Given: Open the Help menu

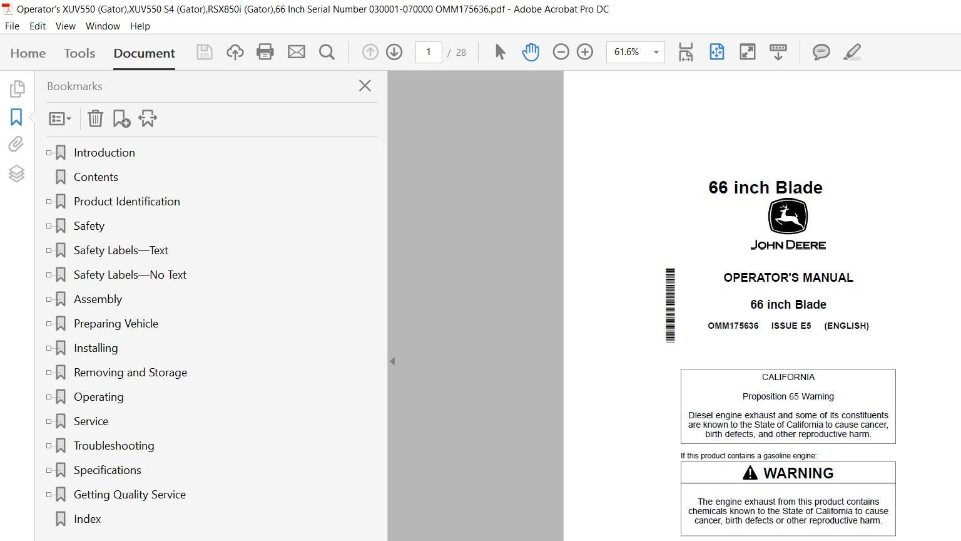Looking at the screenshot, I should point(140,26).
